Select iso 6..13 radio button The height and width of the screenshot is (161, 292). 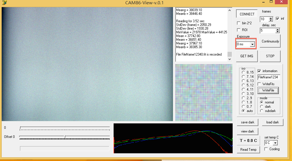pos(243,81)
